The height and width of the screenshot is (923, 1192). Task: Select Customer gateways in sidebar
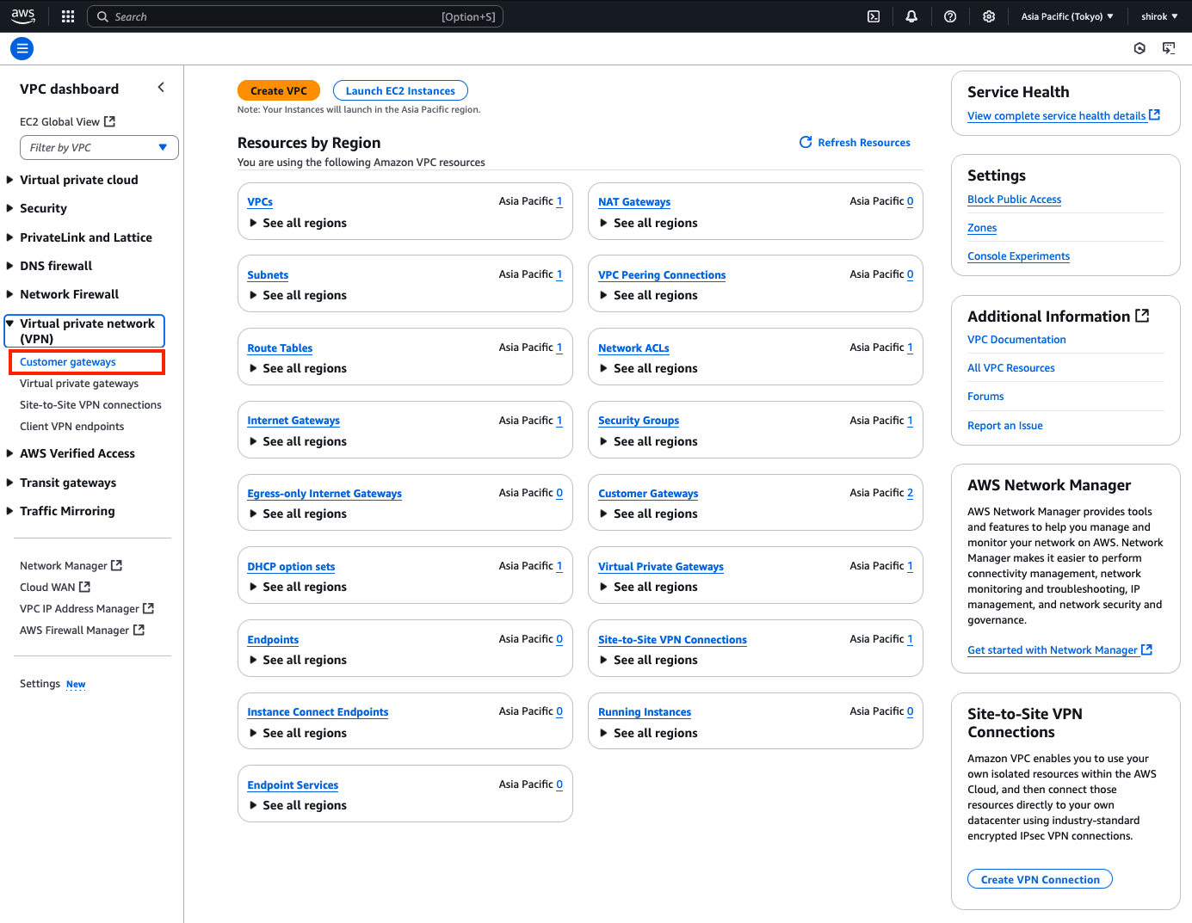[68, 362]
